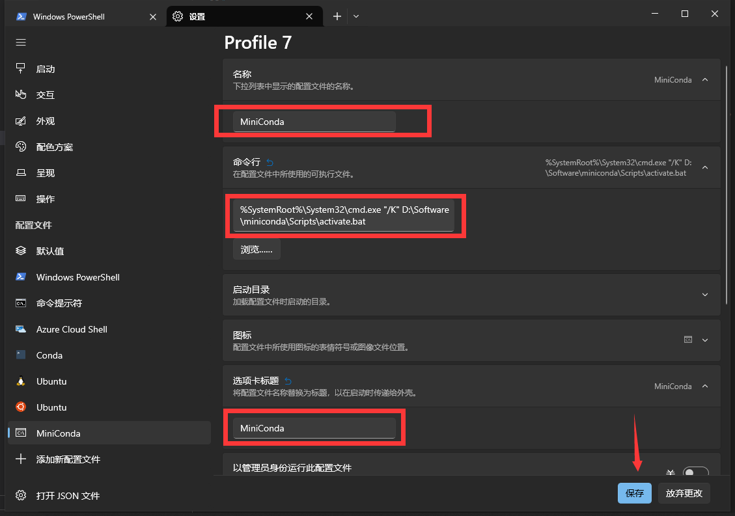Image resolution: width=735 pixels, height=516 pixels.
Task: Open the 呈现 rendering settings page
Action: [x=109, y=173]
